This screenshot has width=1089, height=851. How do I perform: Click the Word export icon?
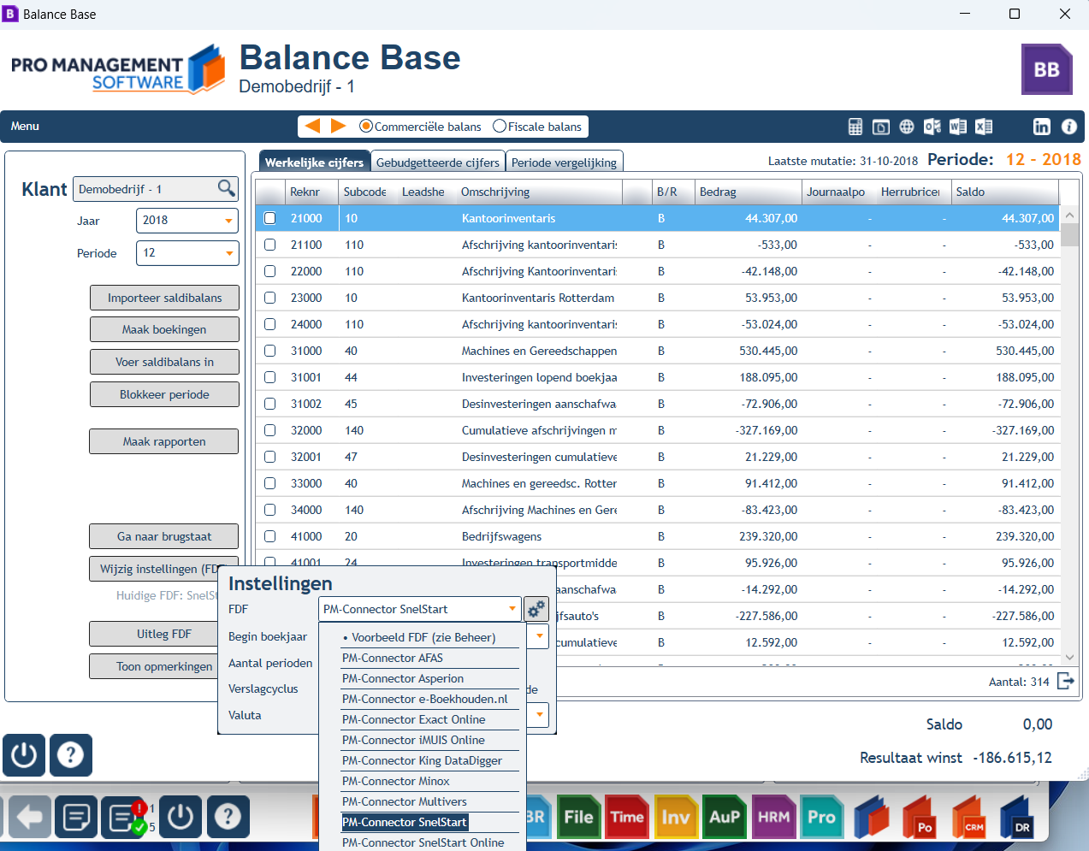click(x=958, y=127)
